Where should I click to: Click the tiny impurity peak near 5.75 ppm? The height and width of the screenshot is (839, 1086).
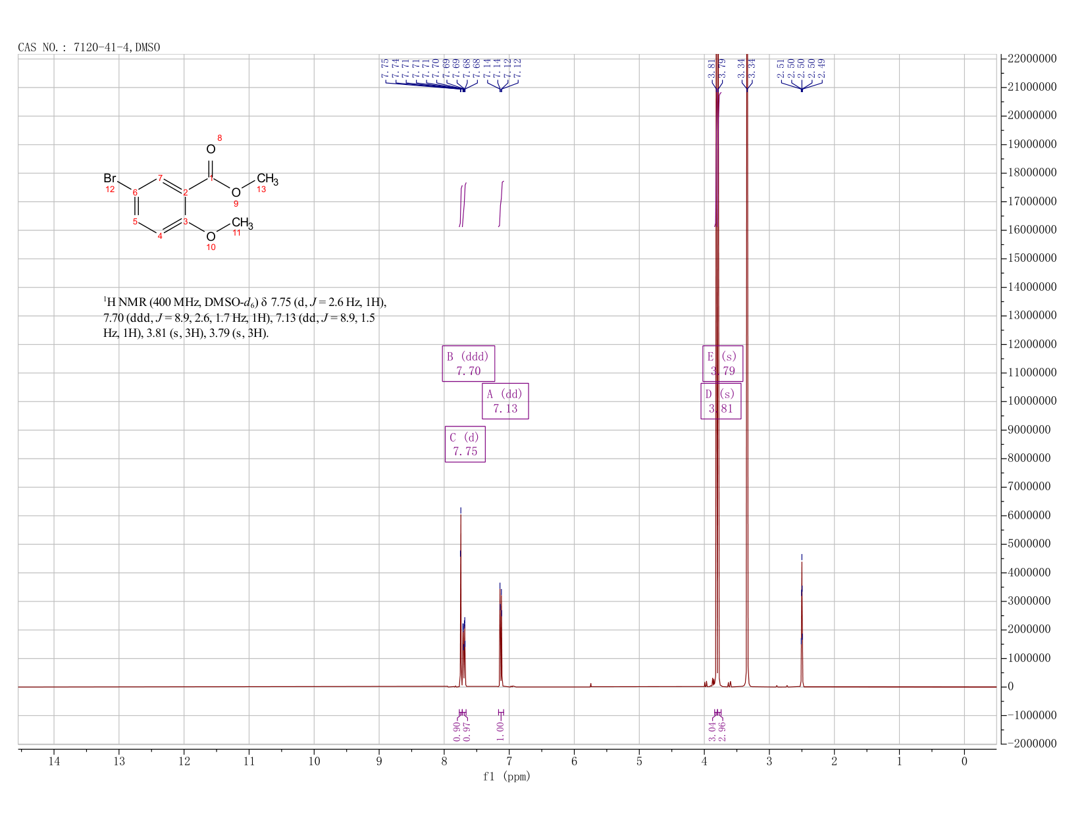pyautogui.click(x=591, y=685)
